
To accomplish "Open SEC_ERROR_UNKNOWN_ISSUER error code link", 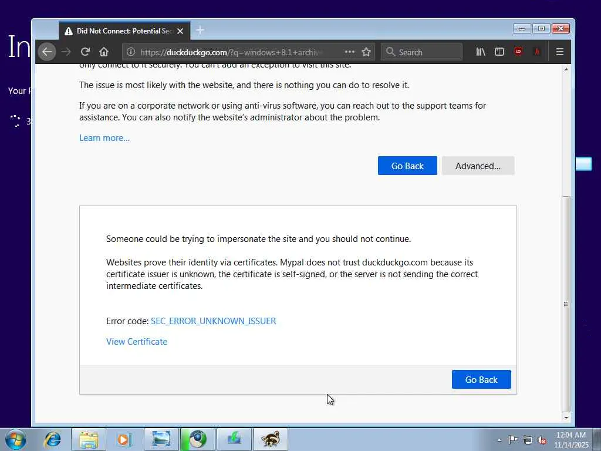I will (x=214, y=321).
